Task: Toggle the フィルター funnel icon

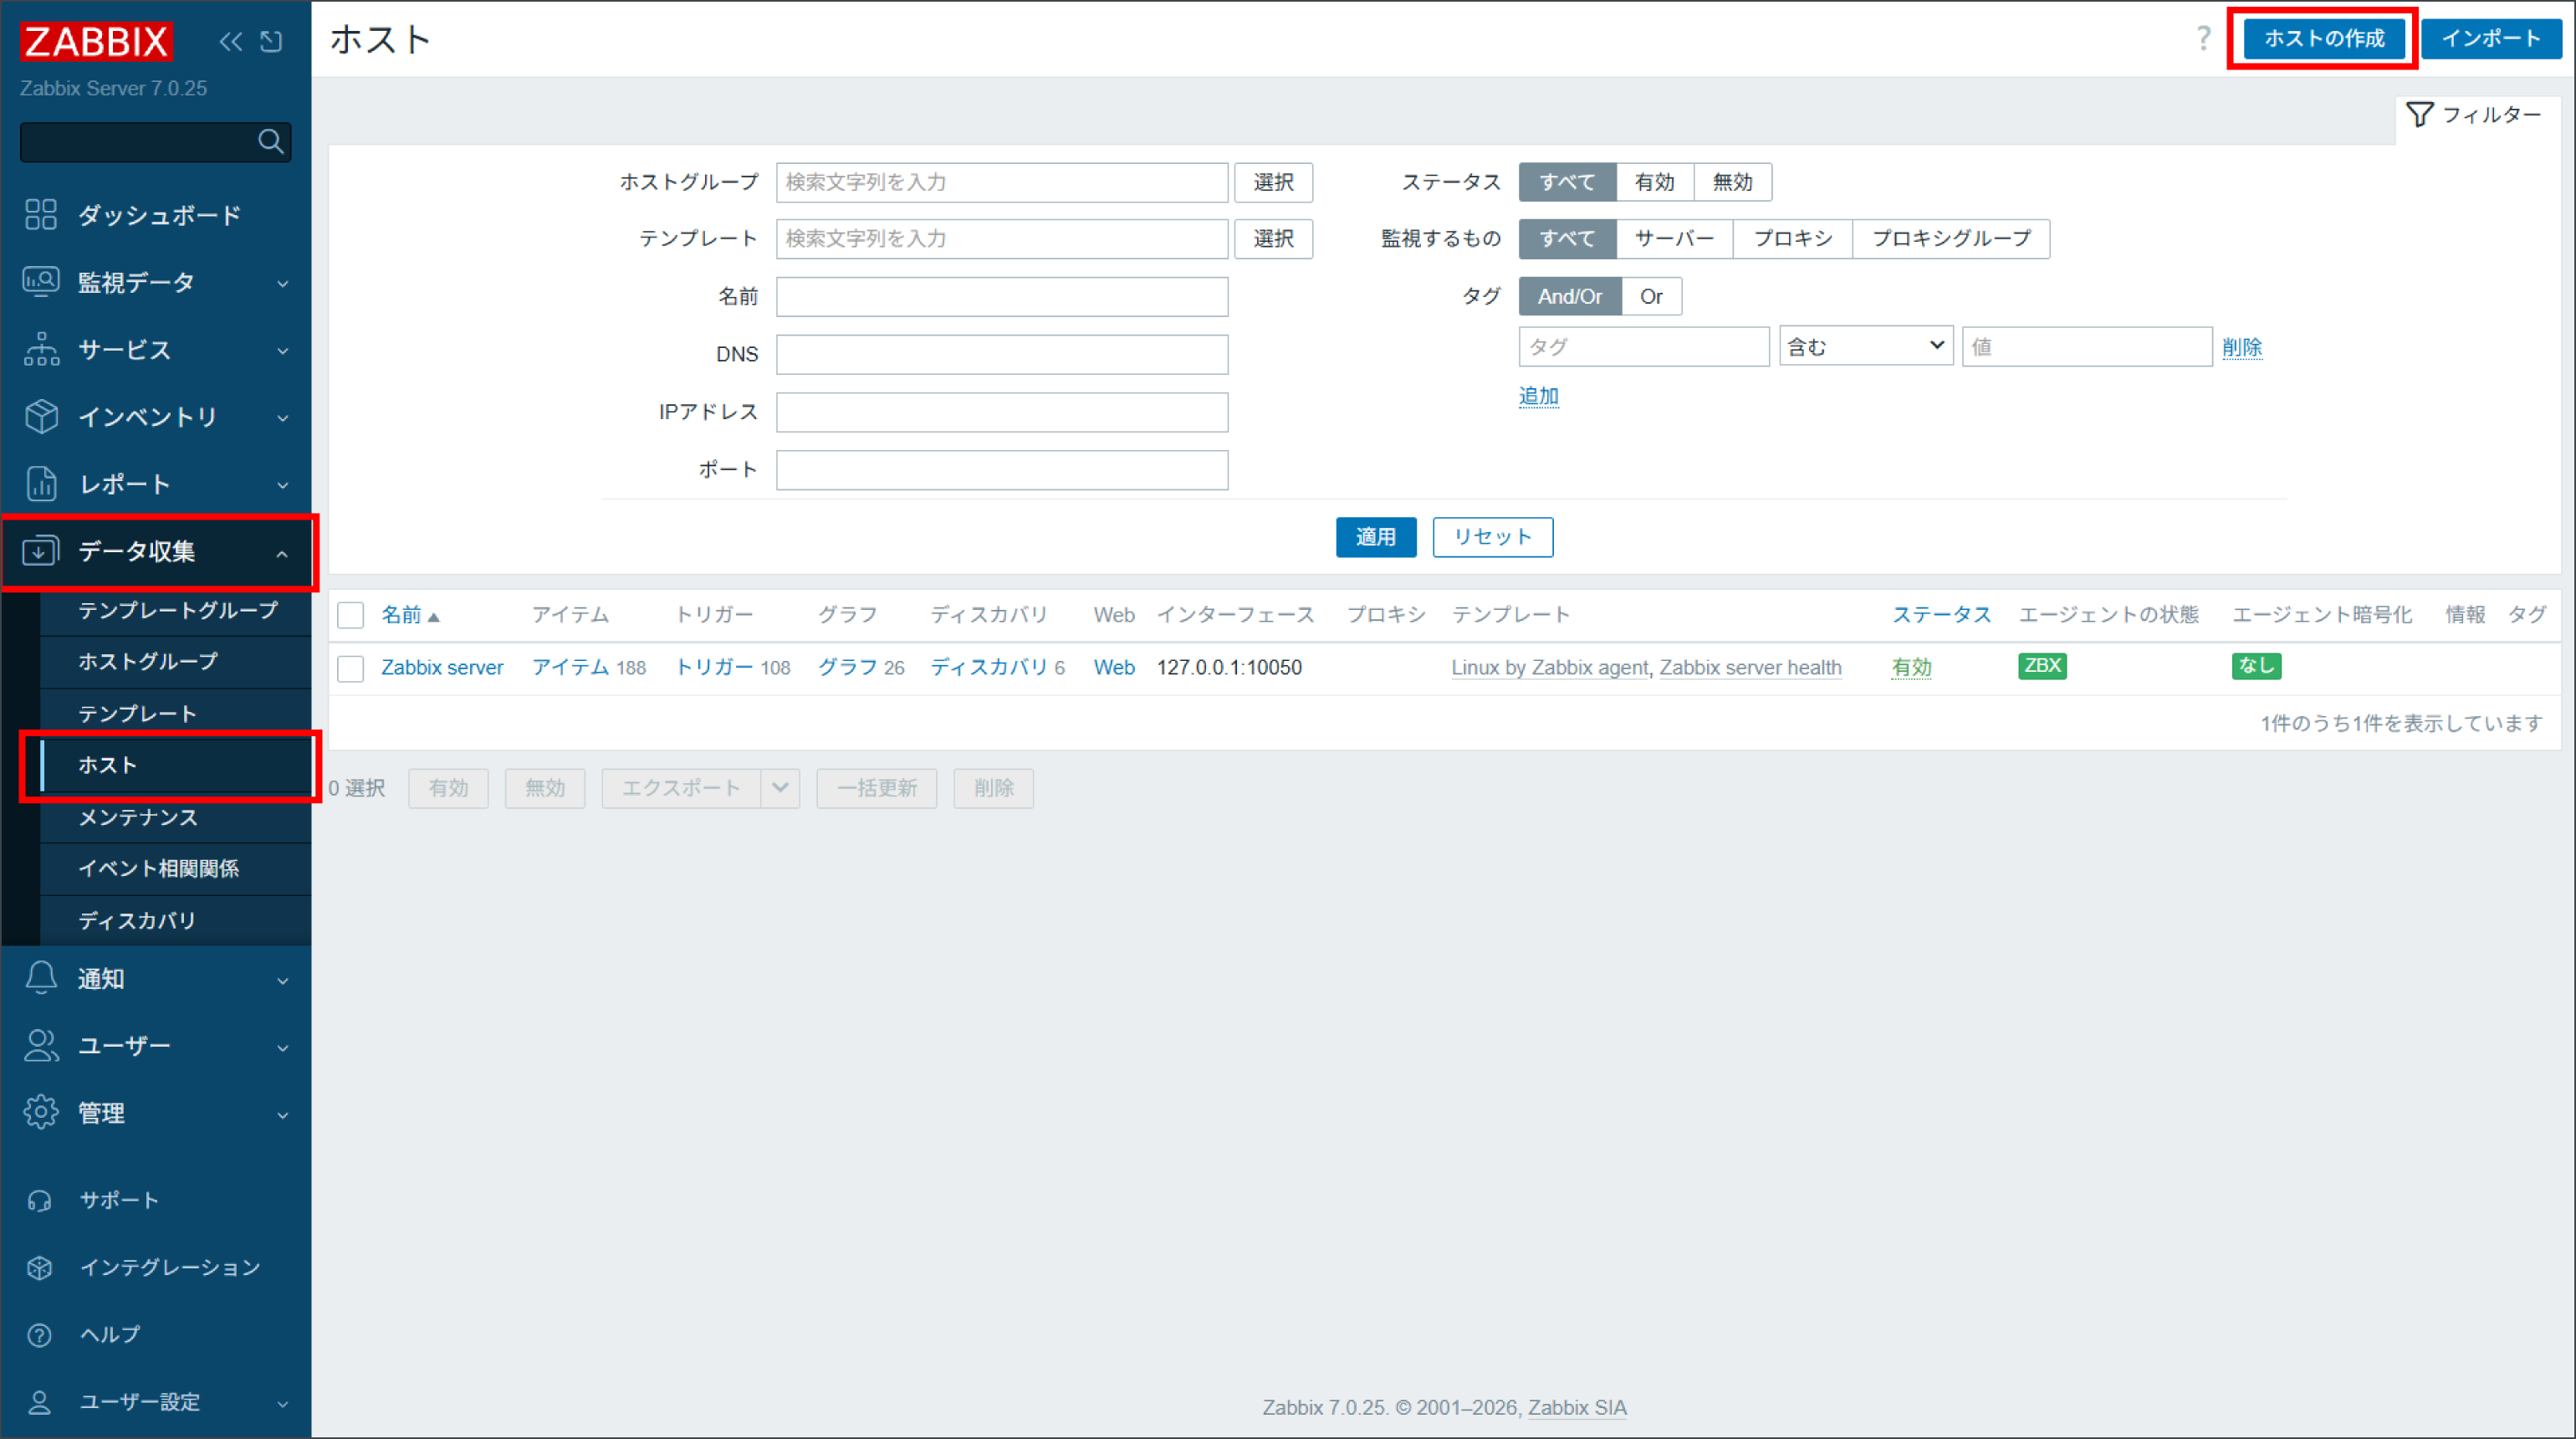Action: pos(2419,115)
